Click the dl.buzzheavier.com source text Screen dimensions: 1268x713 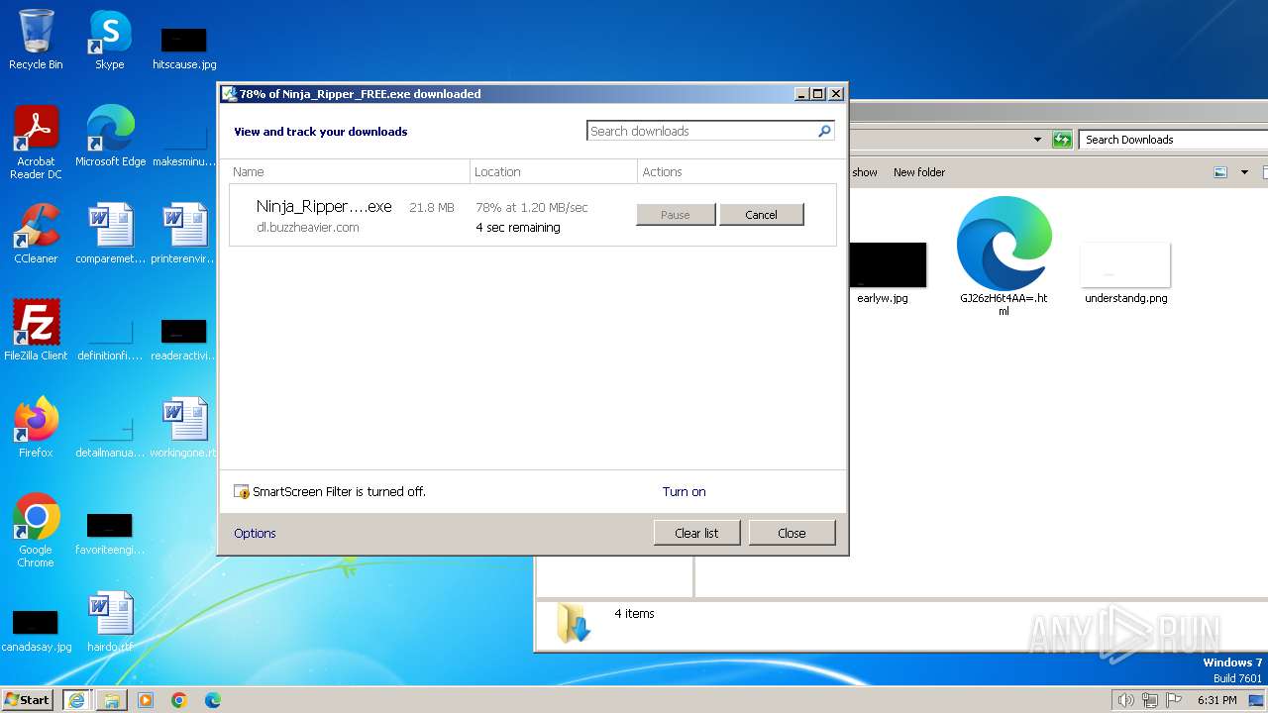(308, 228)
